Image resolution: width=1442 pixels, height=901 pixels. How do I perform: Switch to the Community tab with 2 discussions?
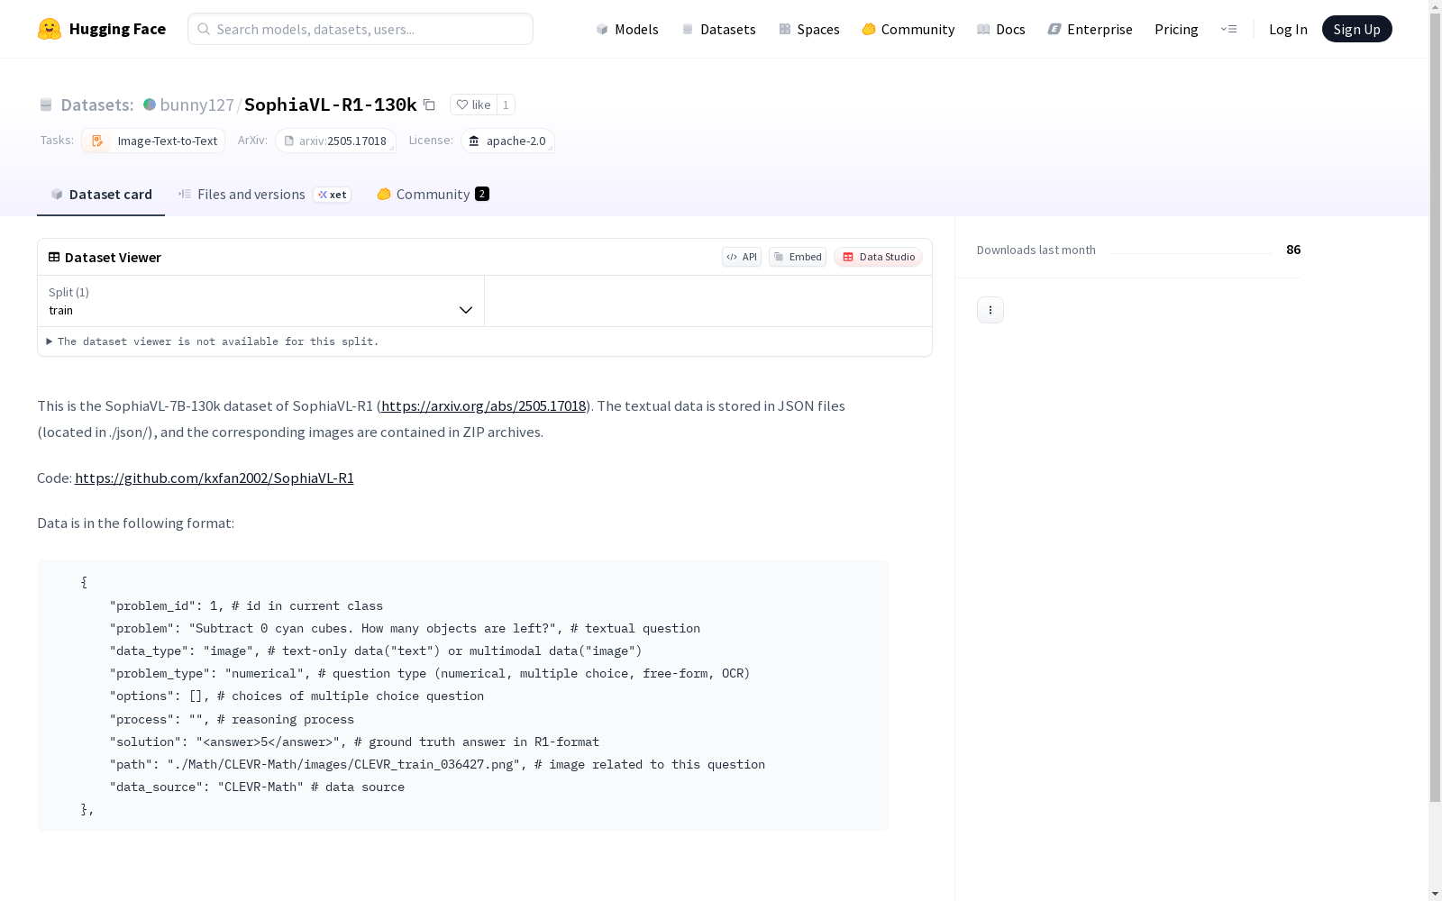[433, 194]
